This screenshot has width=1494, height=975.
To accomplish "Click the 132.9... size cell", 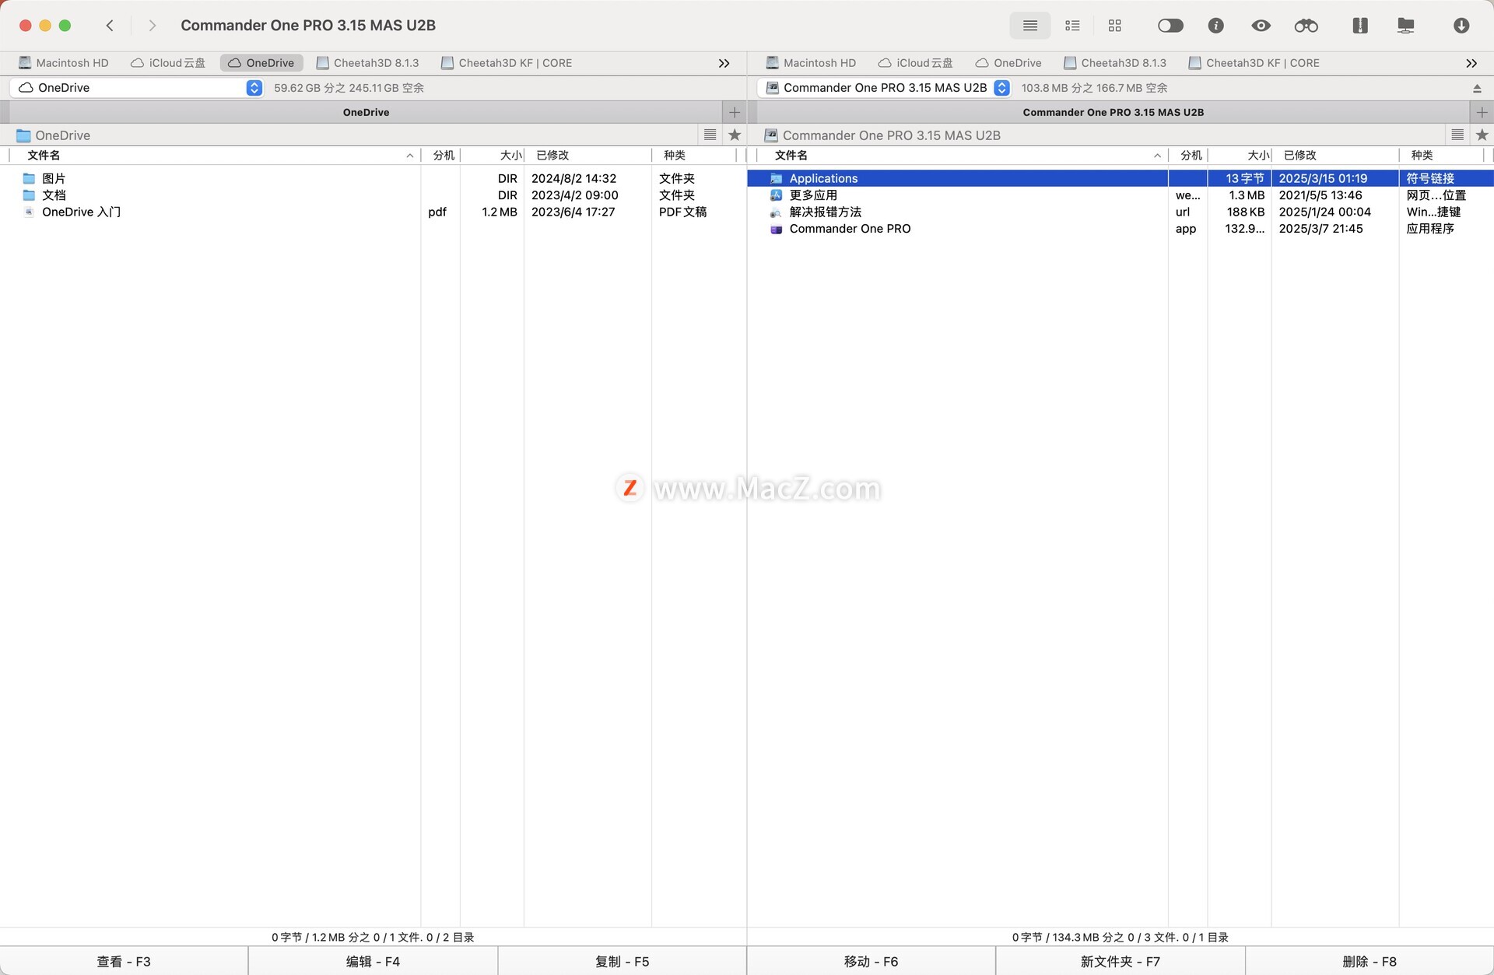I will click(x=1245, y=229).
